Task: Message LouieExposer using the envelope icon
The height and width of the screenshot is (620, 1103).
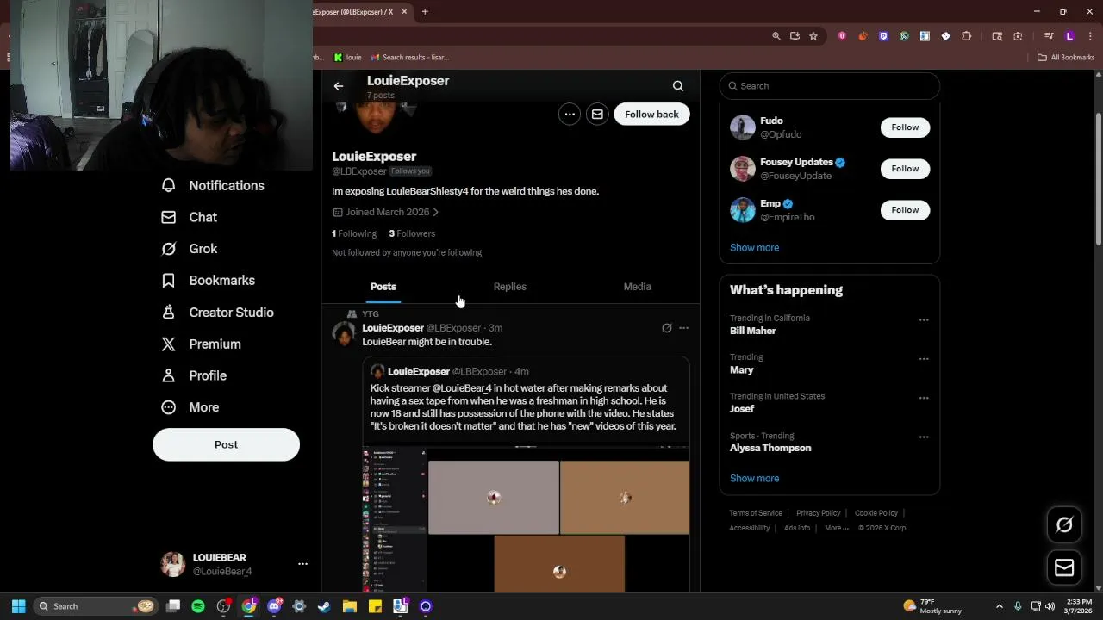Action: pos(597,115)
